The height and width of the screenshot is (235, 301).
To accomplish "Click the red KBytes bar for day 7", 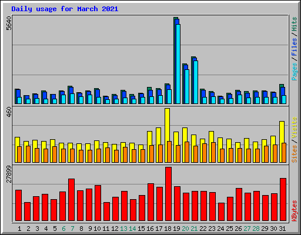I will [71, 200].
